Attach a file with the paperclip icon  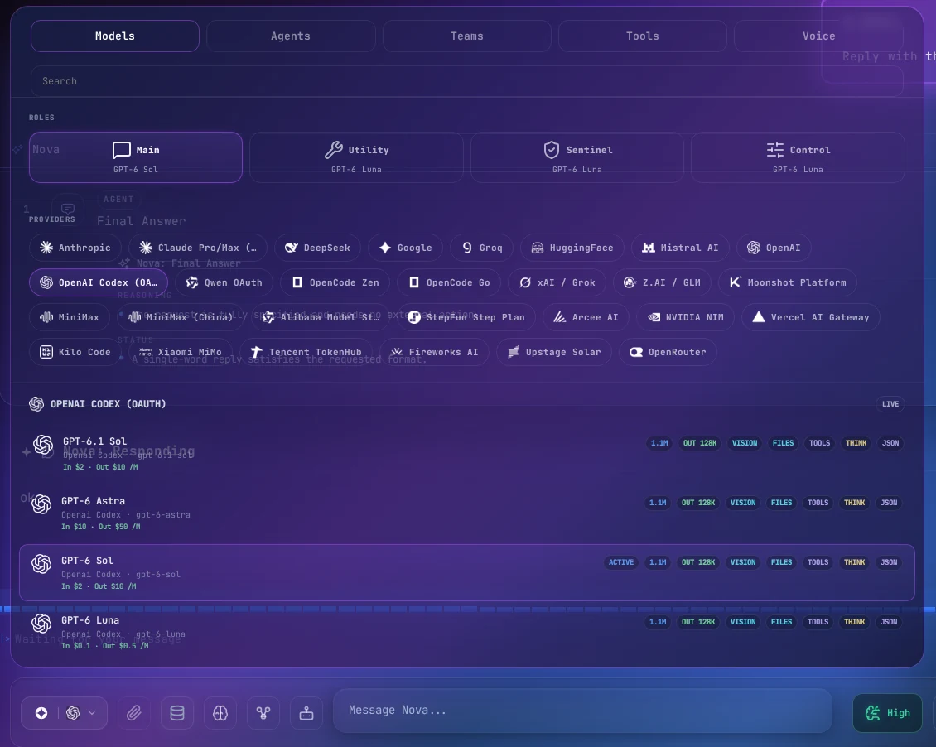133,713
